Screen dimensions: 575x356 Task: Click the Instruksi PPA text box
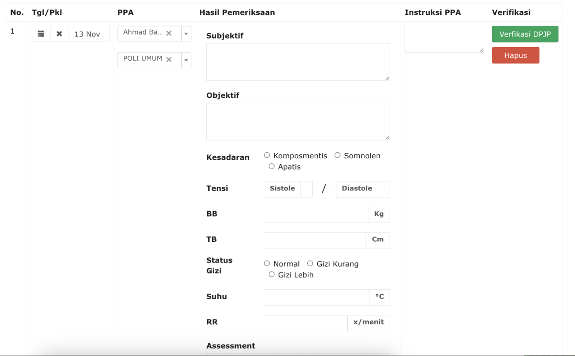point(444,39)
